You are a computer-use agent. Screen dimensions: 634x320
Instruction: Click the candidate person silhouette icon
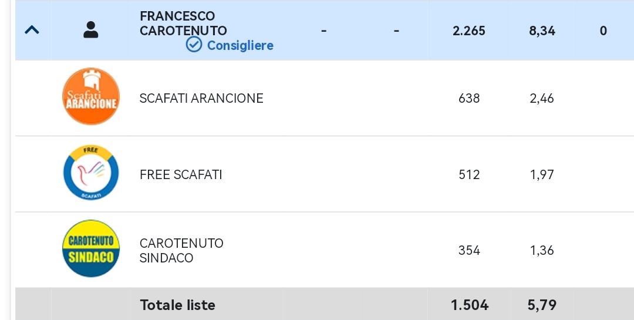pyautogui.click(x=90, y=30)
